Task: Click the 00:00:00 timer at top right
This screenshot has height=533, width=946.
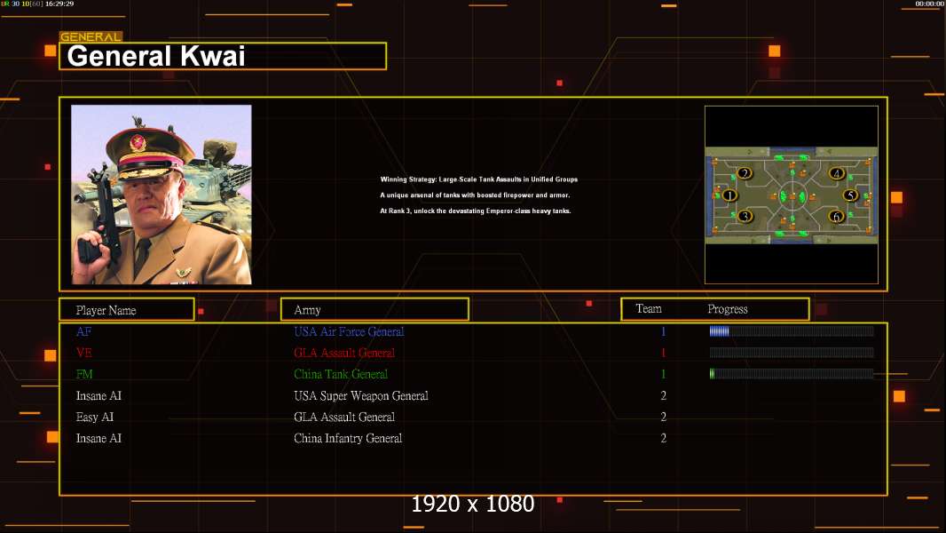Action: [x=930, y=4]
